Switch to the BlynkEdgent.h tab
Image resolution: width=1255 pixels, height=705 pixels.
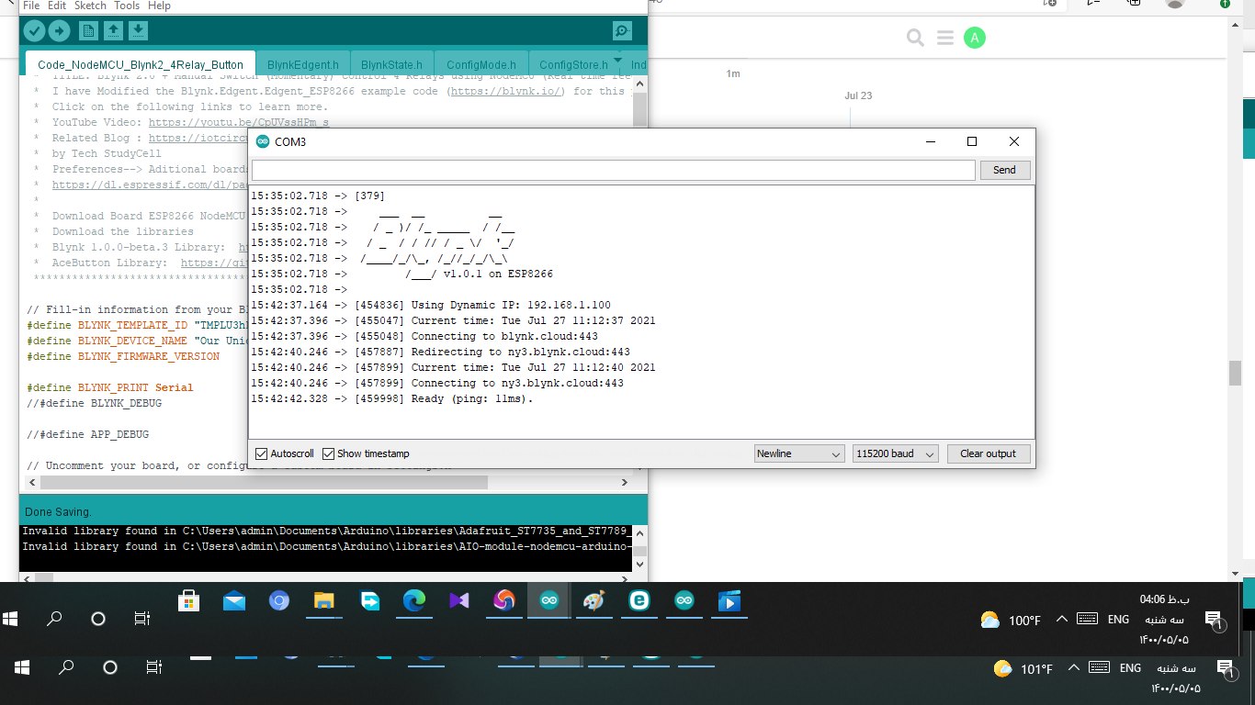tap(303, 65)
